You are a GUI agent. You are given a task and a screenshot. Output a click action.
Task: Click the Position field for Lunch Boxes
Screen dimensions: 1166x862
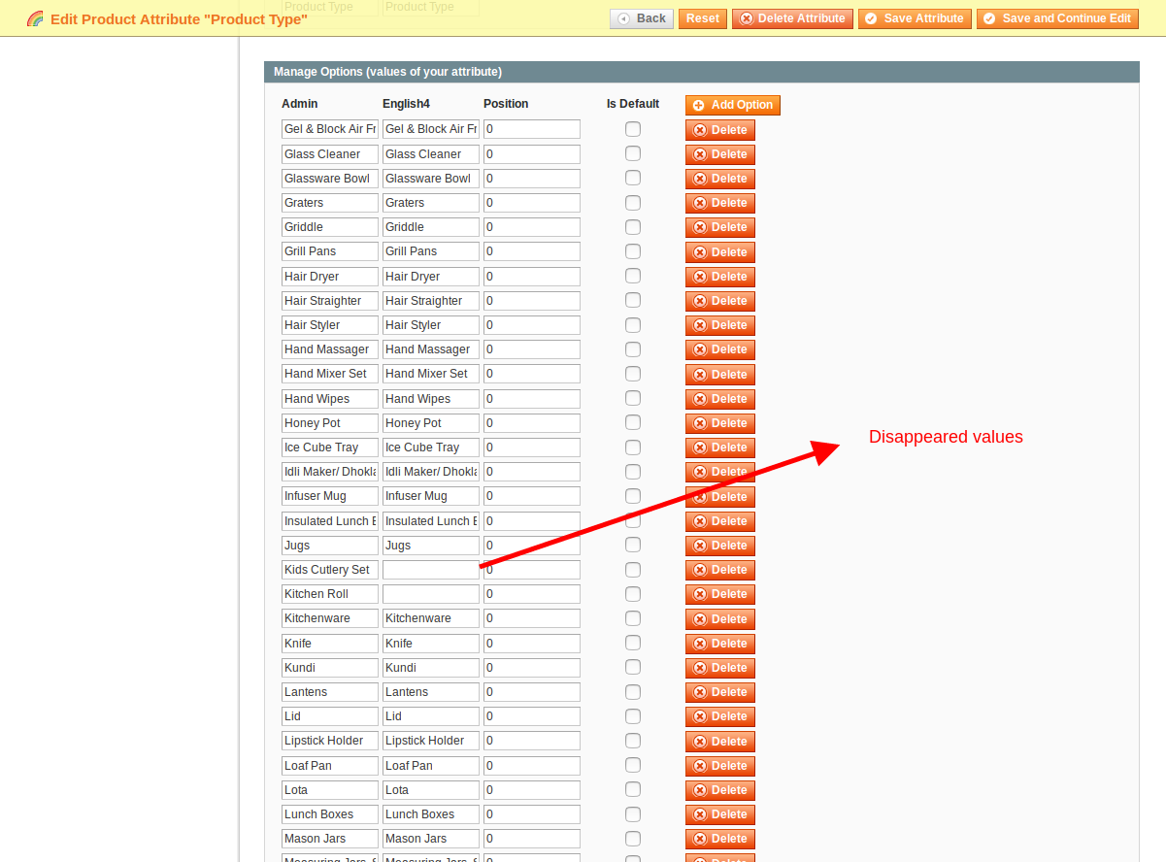point(531,814)
